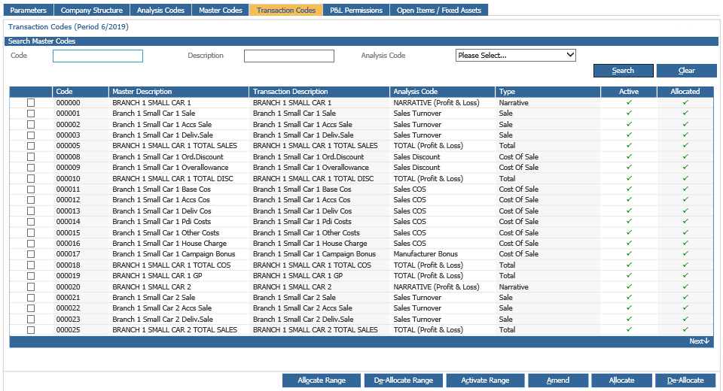Open the Analysis Code dropdown
This screenshot has height=391, width=723.
tap(515, 55)
